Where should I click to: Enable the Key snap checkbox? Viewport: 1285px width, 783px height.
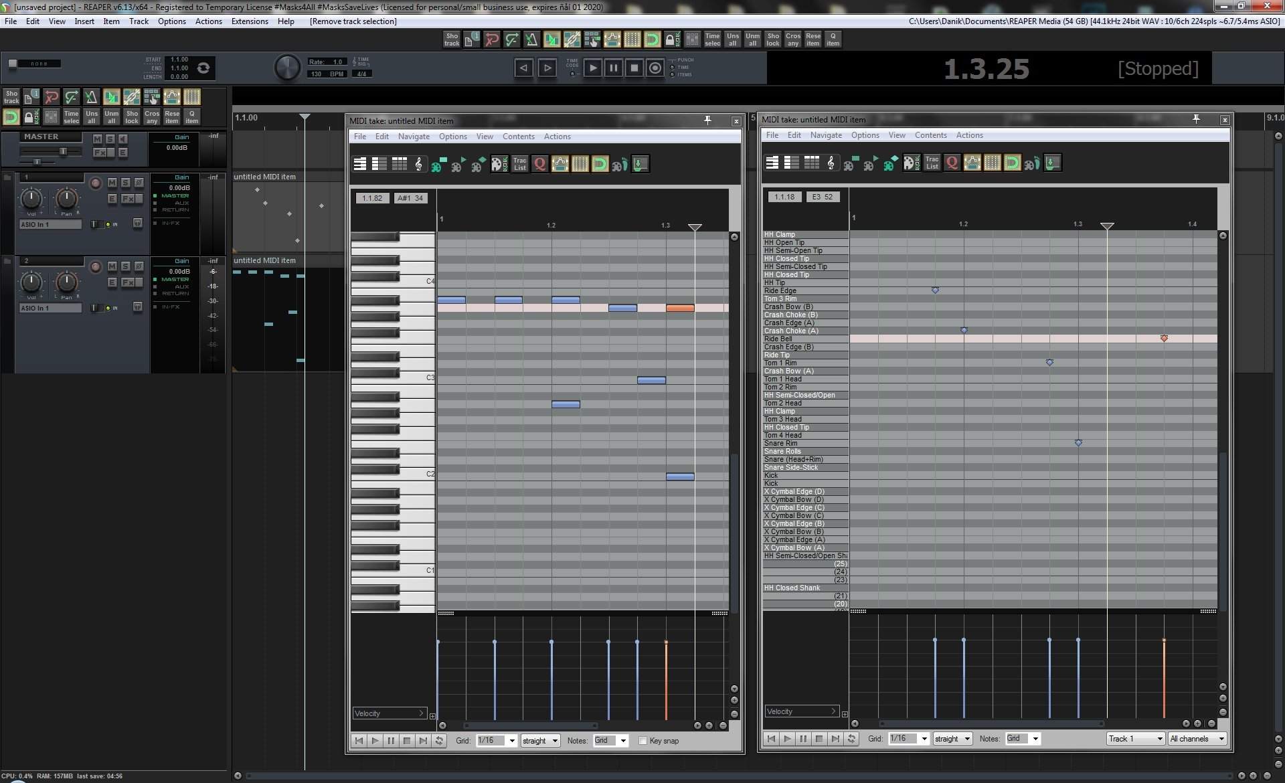pos(642,741)
